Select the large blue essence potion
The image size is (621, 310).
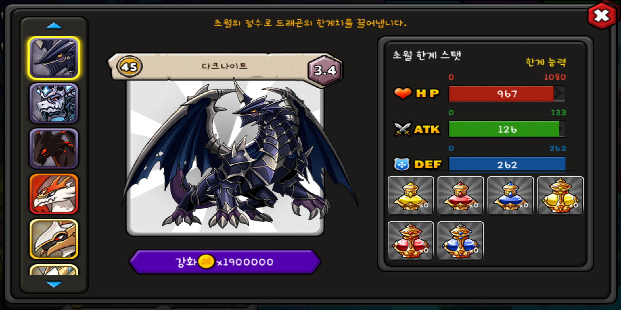[461, 241]
